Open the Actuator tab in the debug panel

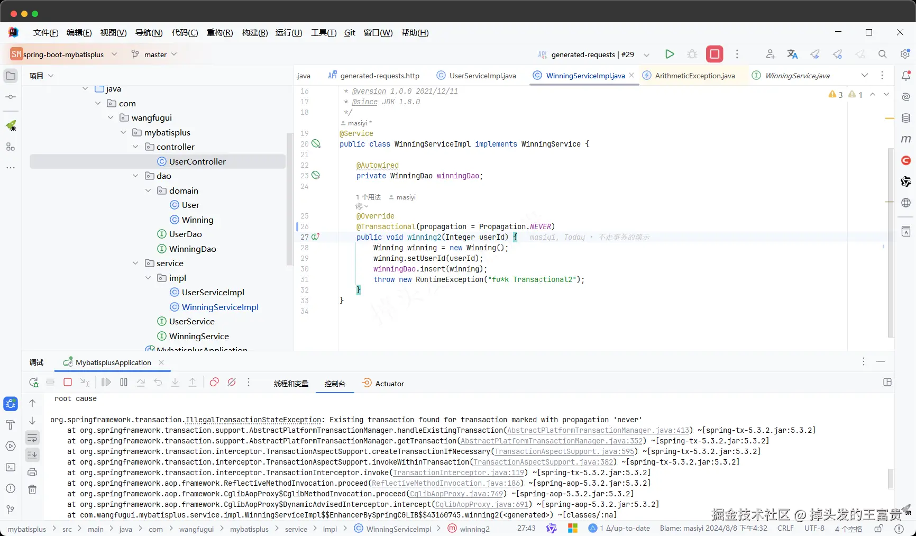(383, 384)
